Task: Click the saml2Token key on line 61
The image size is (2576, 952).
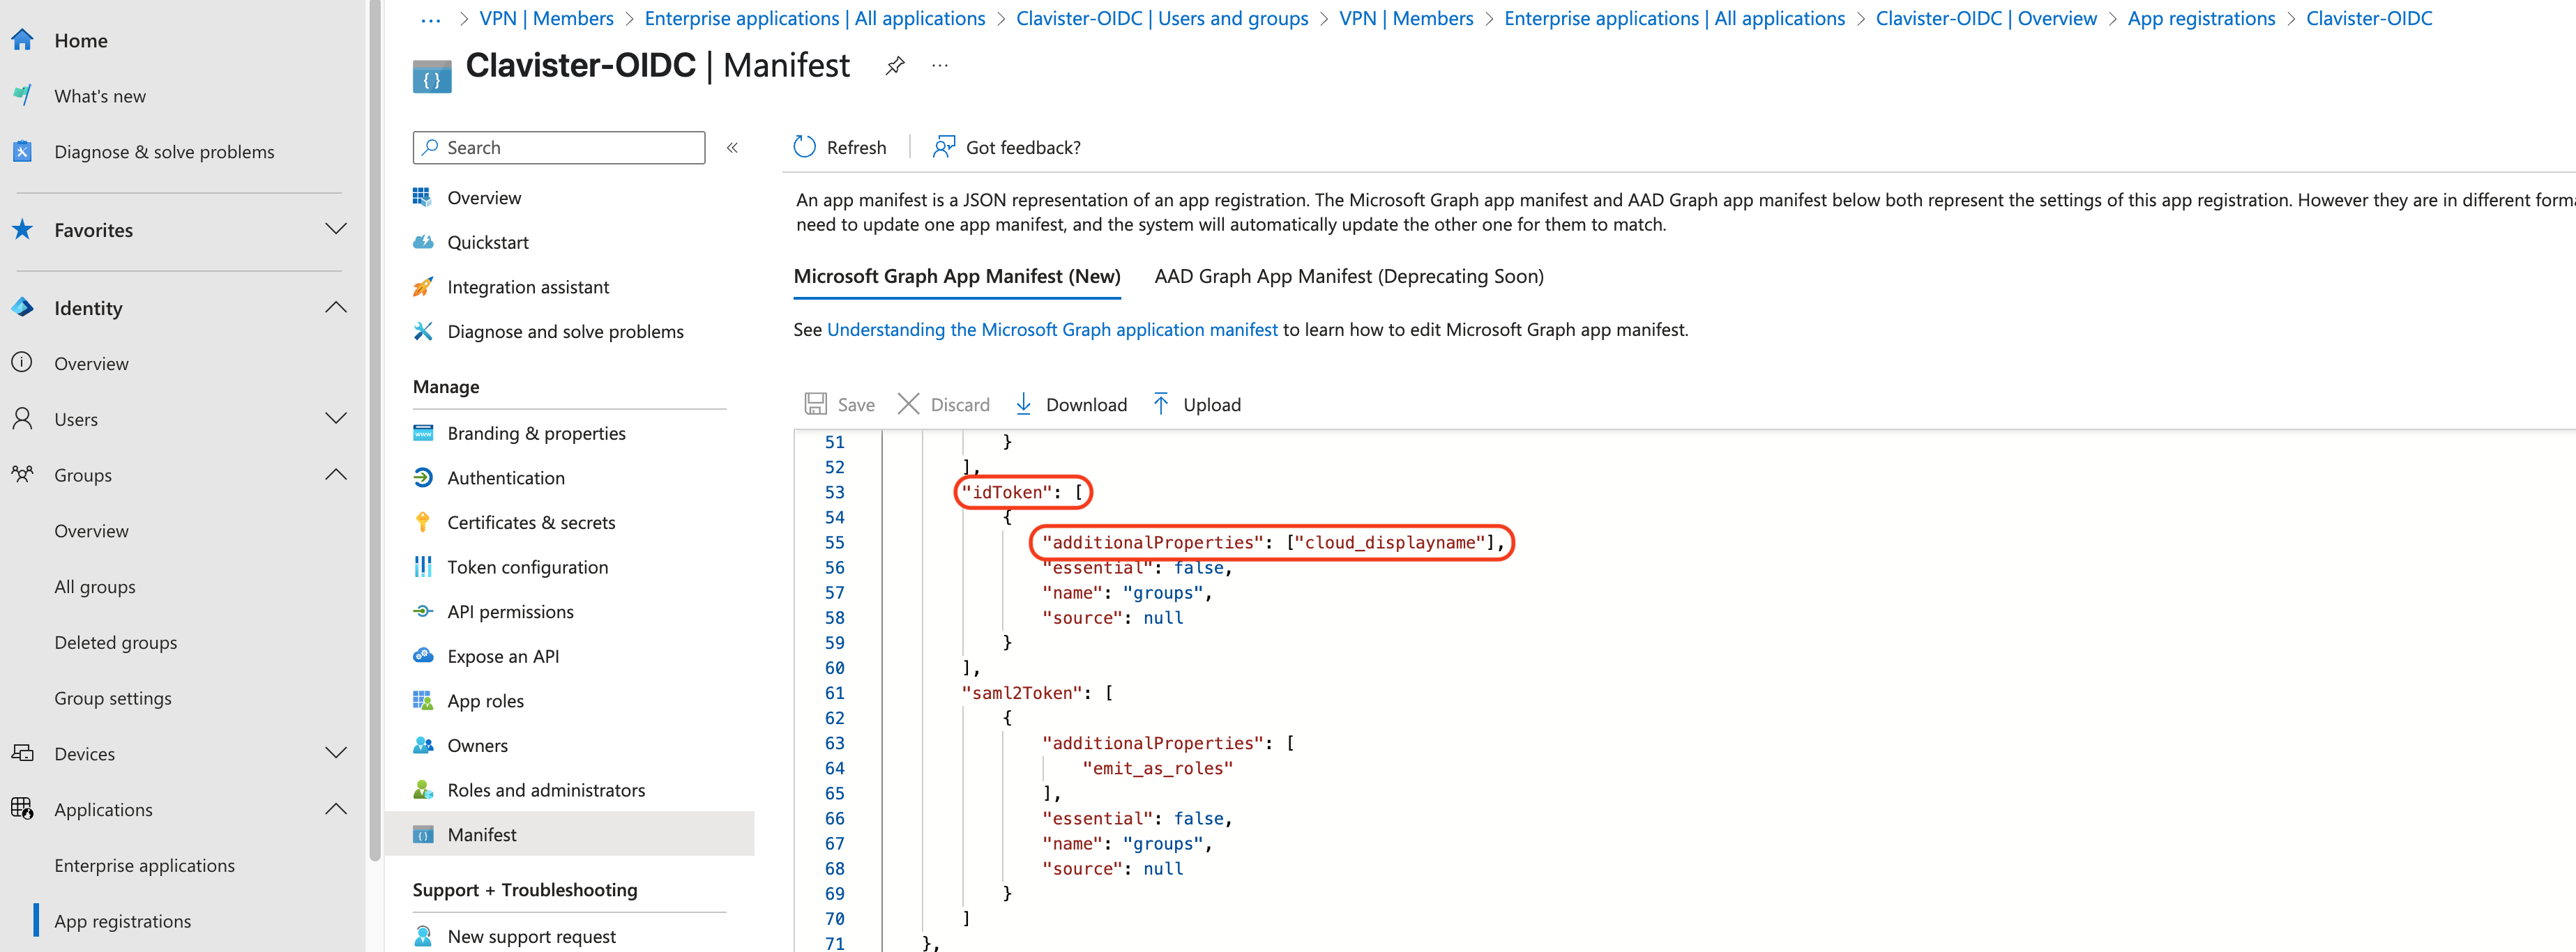Action: pyautogui.click(x=1022, y=693)
